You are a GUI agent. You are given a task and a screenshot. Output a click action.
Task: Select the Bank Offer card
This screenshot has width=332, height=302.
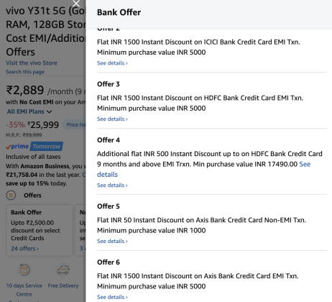click(39, 230)
